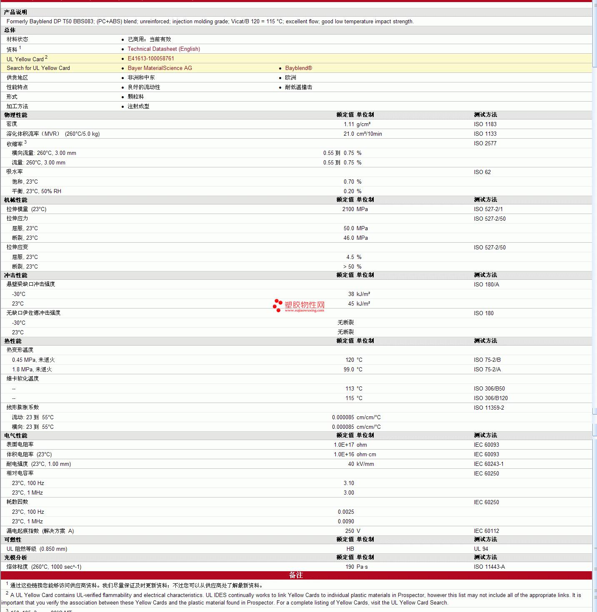Click the '冲击性能' section header
The image size is (597, 612).
pyautogui.click(x=16, y=276)
